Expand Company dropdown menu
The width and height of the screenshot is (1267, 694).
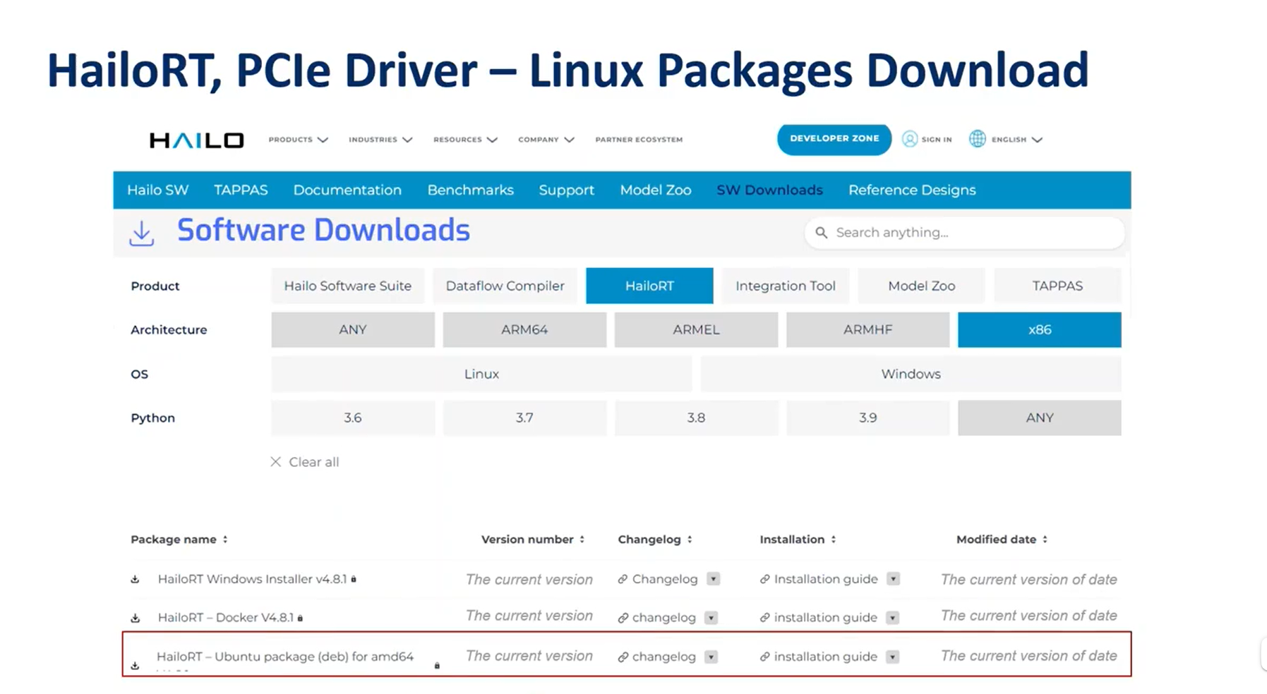pos(546,140)
